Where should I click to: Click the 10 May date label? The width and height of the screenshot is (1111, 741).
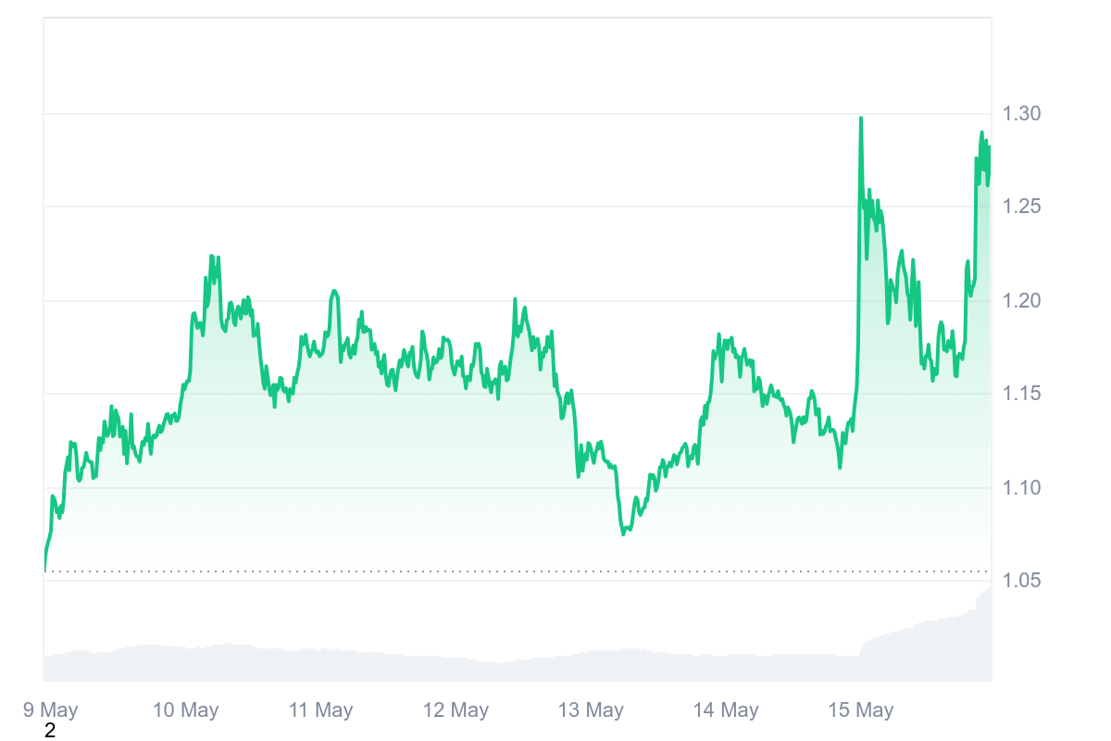pyautogui.click(x=186, y=710)
